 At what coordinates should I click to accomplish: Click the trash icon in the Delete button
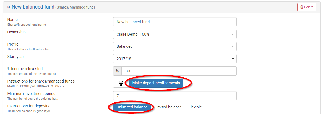tap(302, 7)
